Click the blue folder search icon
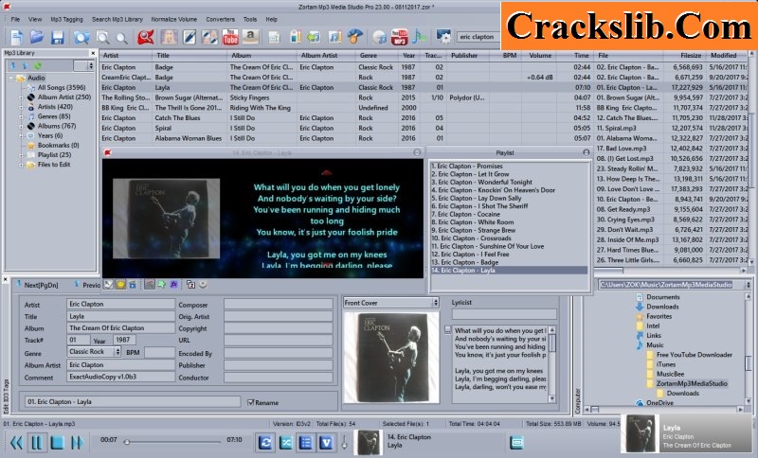 pos(81,37)
